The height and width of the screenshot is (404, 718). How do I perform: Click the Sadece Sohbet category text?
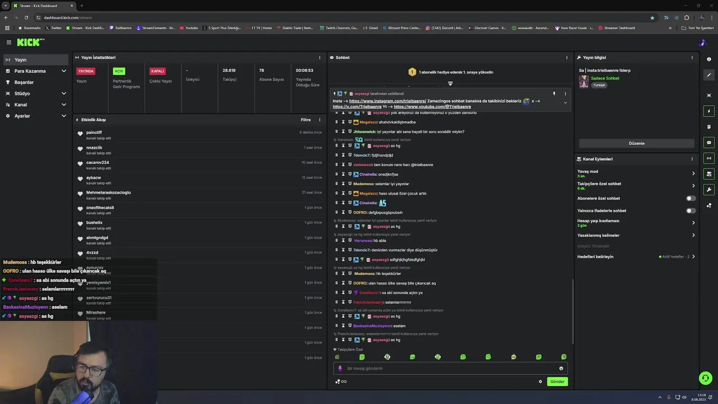[x=605, y=79]
